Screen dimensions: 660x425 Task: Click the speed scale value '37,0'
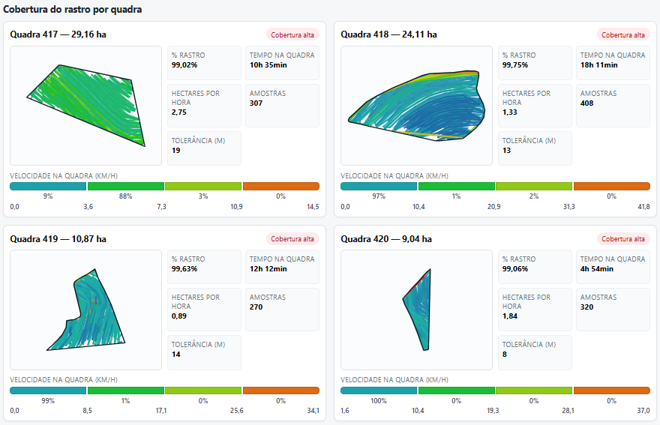pos(643,410)
